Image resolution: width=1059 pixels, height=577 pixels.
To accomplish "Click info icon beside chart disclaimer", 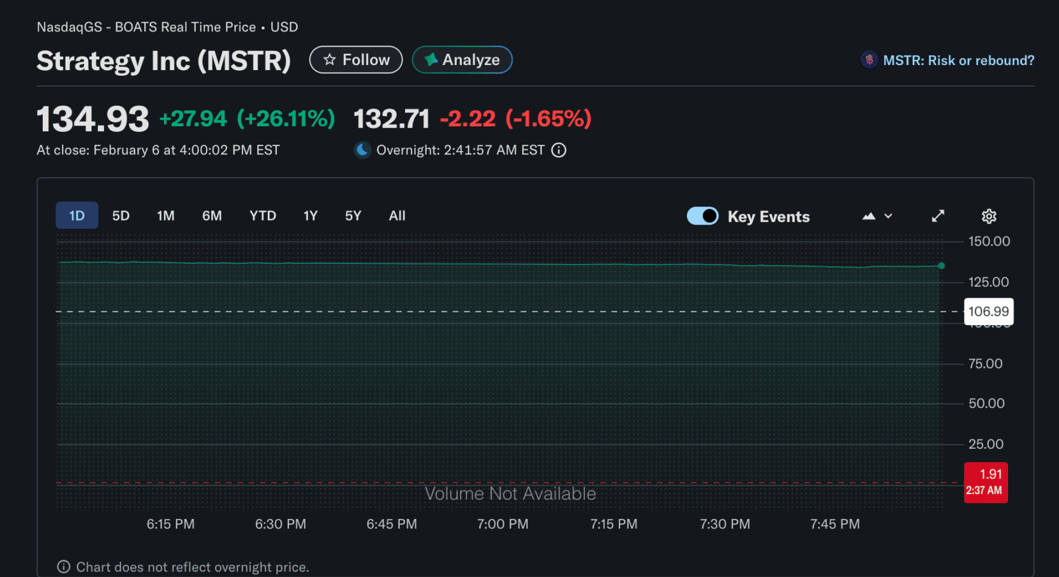I will click(64, 567).
